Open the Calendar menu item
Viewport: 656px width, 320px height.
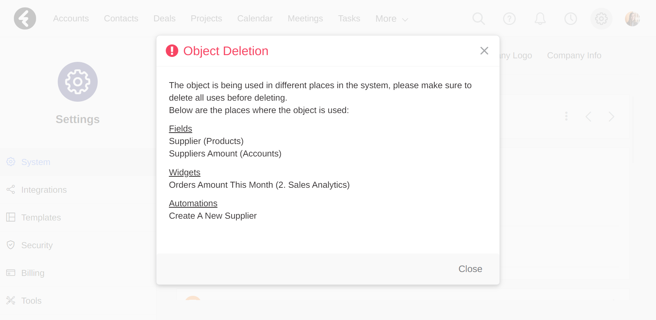(255, 18)
